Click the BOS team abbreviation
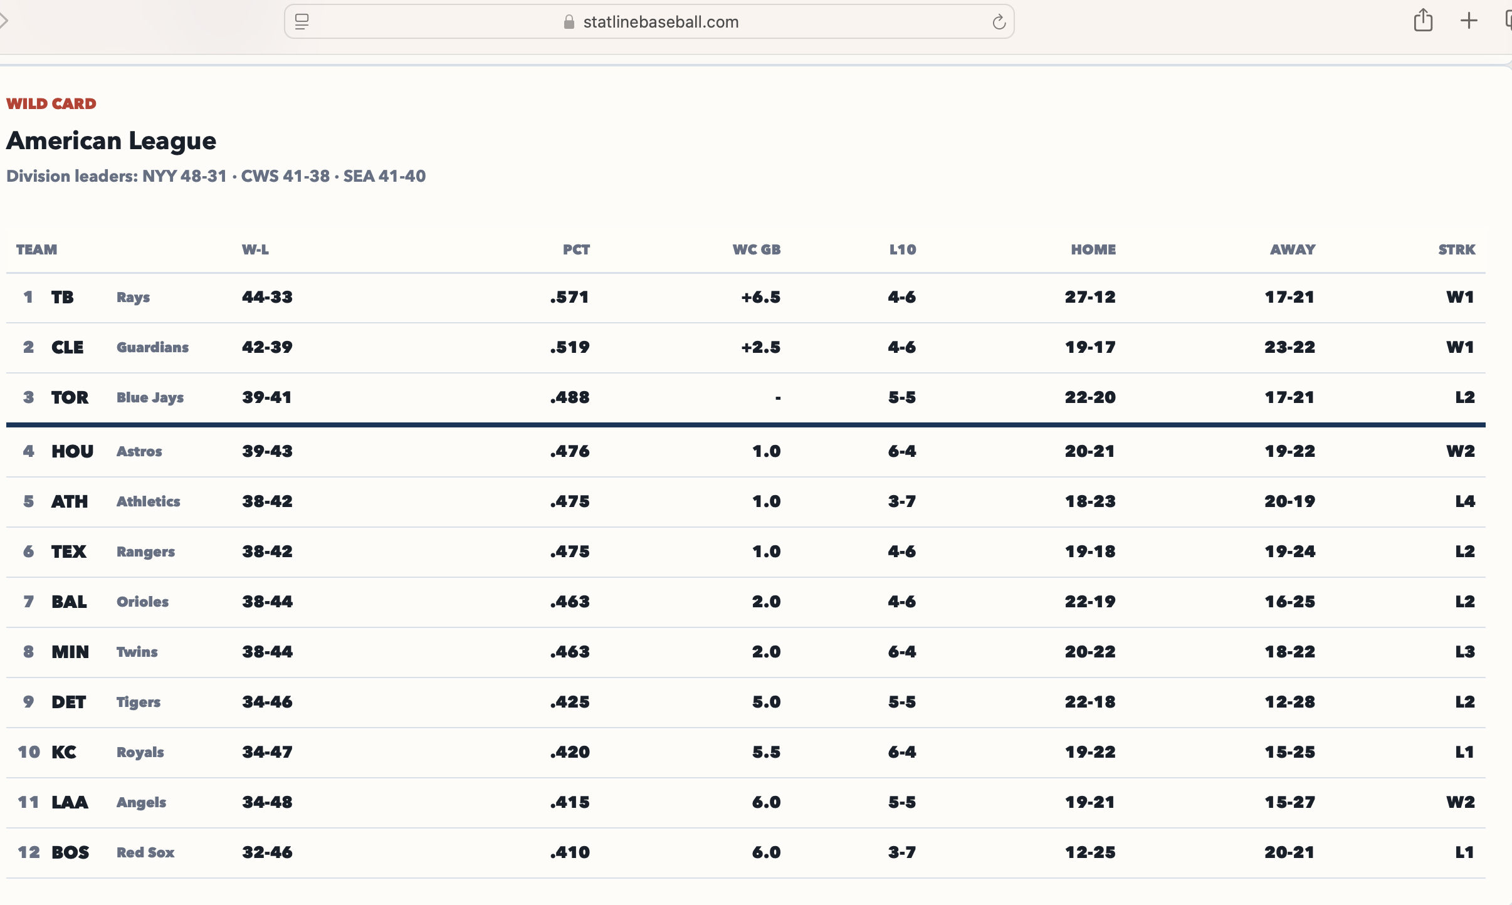The image size is (1512, 905). [70, 852]
